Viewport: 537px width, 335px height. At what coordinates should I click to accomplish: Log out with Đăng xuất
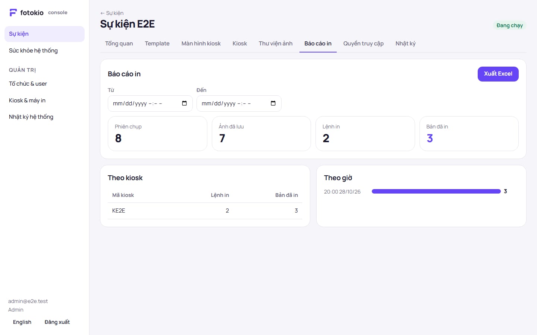pyautogui.click(x=57, y=322)
